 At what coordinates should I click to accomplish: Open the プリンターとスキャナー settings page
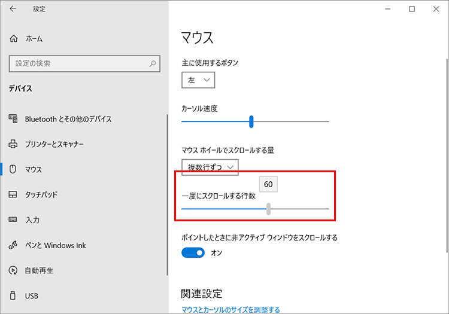point(54,144)
